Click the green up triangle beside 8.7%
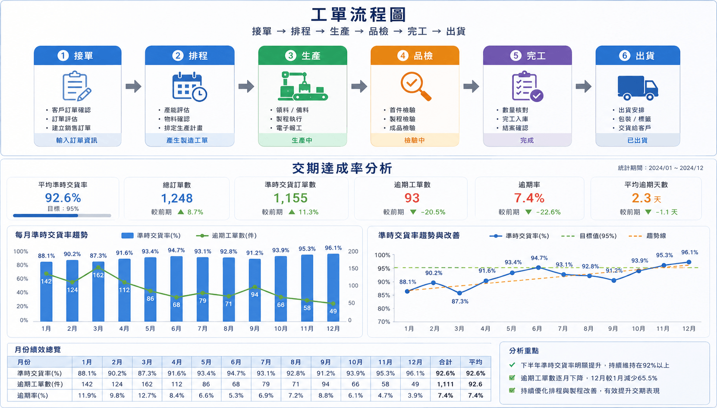Image resolution: width=717 pixels, height=408 pixels. [x=181, y=212]
